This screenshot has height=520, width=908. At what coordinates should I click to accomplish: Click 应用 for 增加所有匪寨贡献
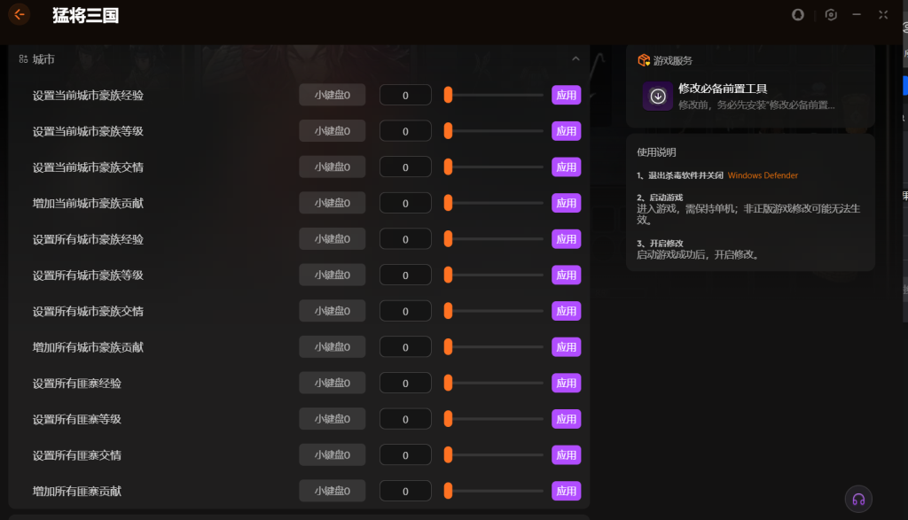(567, 491)
